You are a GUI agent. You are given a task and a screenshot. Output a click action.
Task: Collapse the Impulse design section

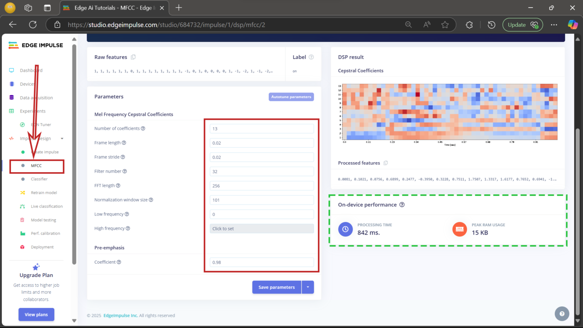coord(62,138)
